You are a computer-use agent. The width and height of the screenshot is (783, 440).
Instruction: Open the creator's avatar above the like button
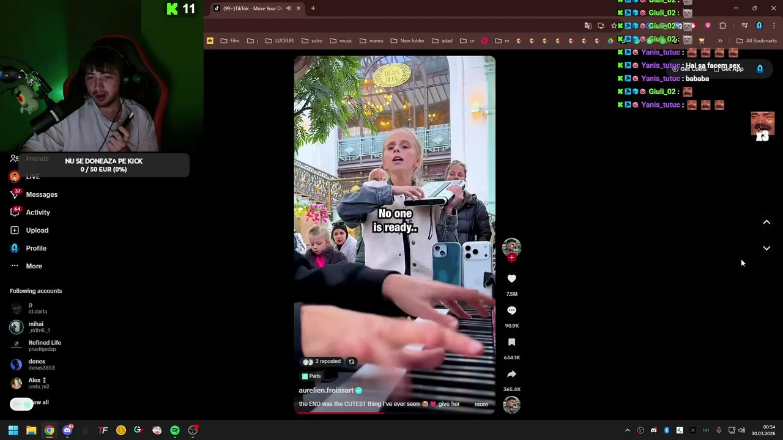point(511,247)
